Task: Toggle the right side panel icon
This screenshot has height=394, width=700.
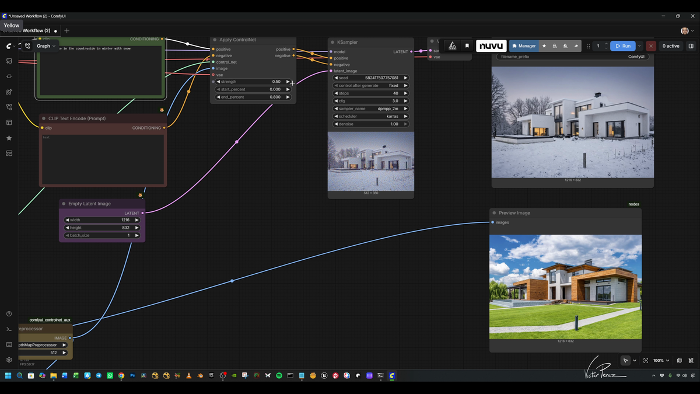Action: pyautogui.click(x=691, y=46)
